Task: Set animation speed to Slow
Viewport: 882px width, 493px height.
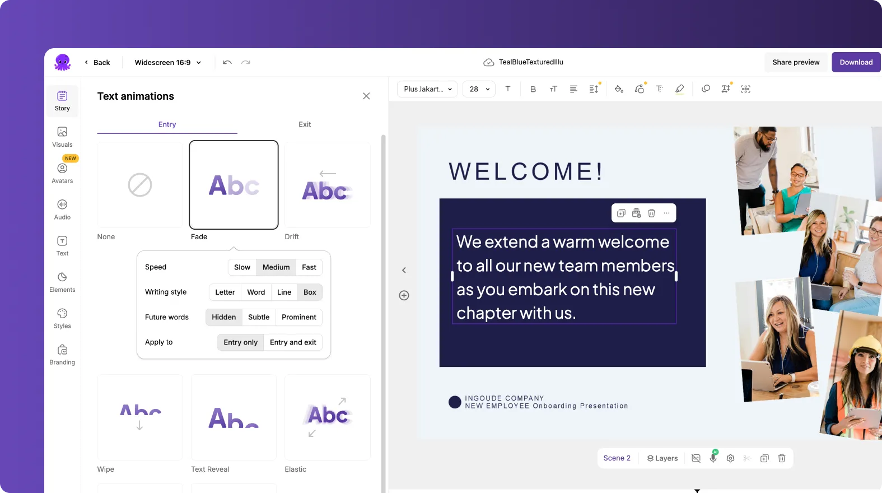Action: 242,267
